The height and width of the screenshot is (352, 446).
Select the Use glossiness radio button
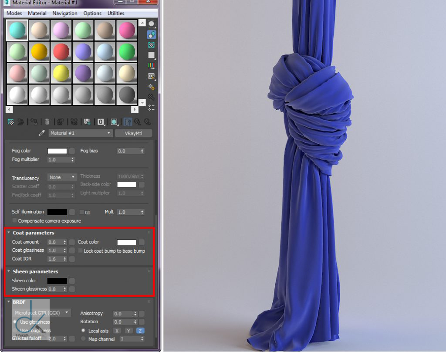pos(15,322)
